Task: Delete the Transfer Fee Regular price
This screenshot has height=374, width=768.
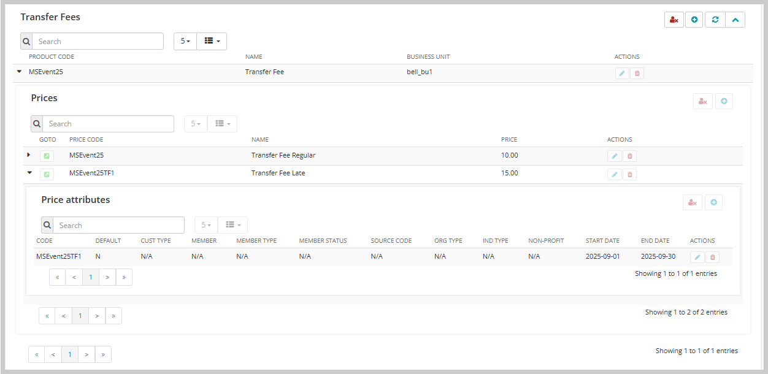Action: [629, 156]
